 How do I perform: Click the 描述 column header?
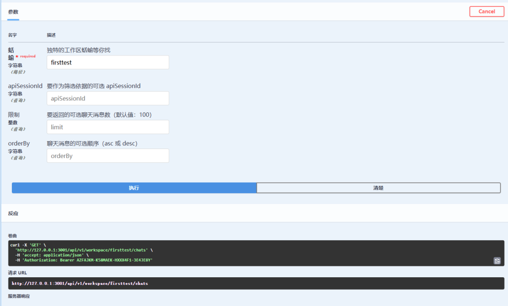(51, 35)
